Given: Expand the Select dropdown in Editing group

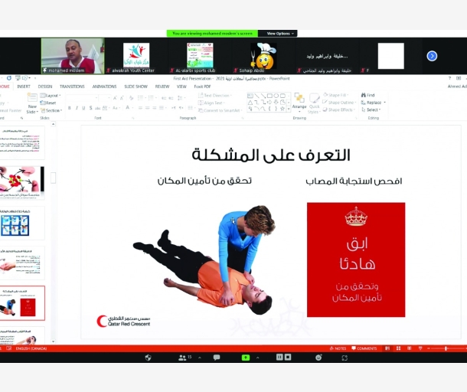Looking at the screenshot, I should pyautogui.click(x=372, y=109).
